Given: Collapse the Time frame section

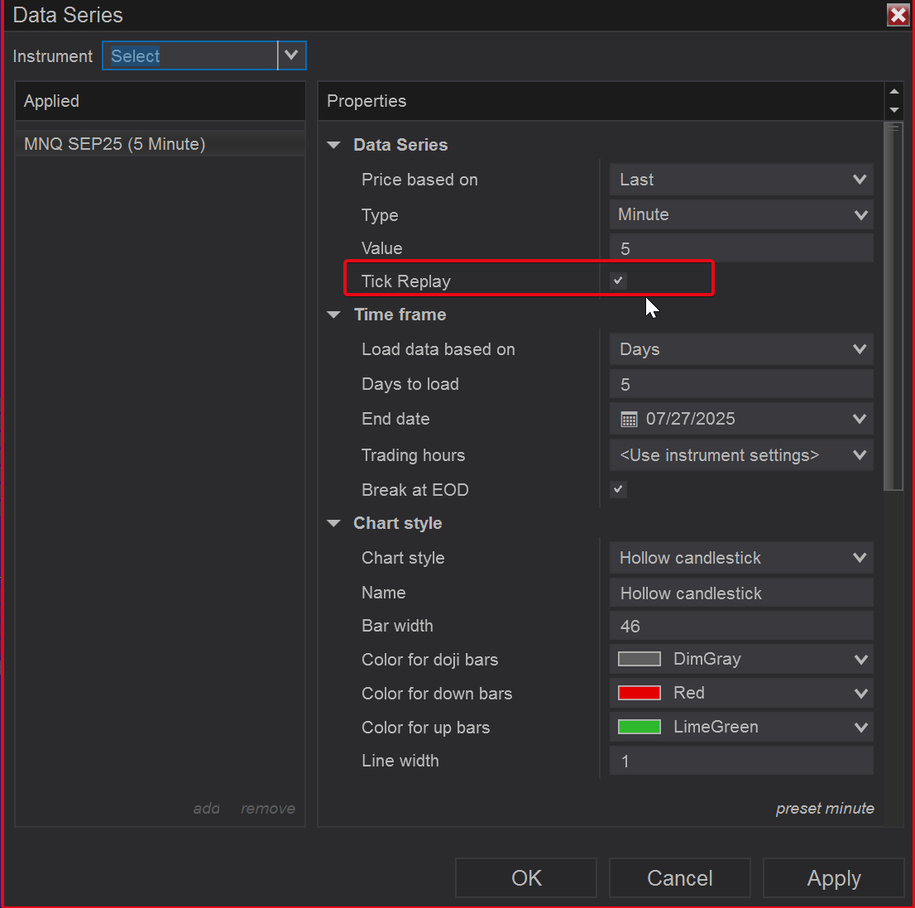Looking at the screenshot, I should click(334, 315).
